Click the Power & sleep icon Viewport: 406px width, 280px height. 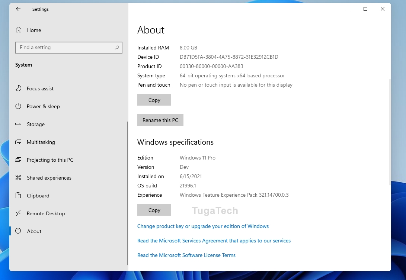(x=18, y=106)
